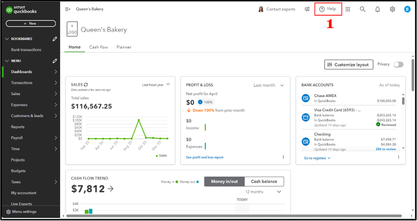Click the QuickBooks logo

(21, 10)
